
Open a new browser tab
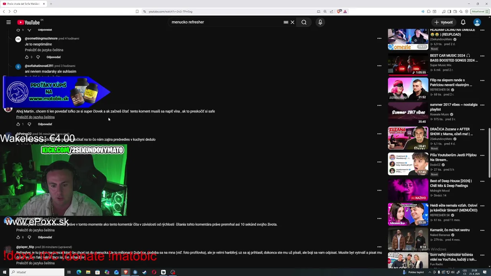(x=51, y=4)
